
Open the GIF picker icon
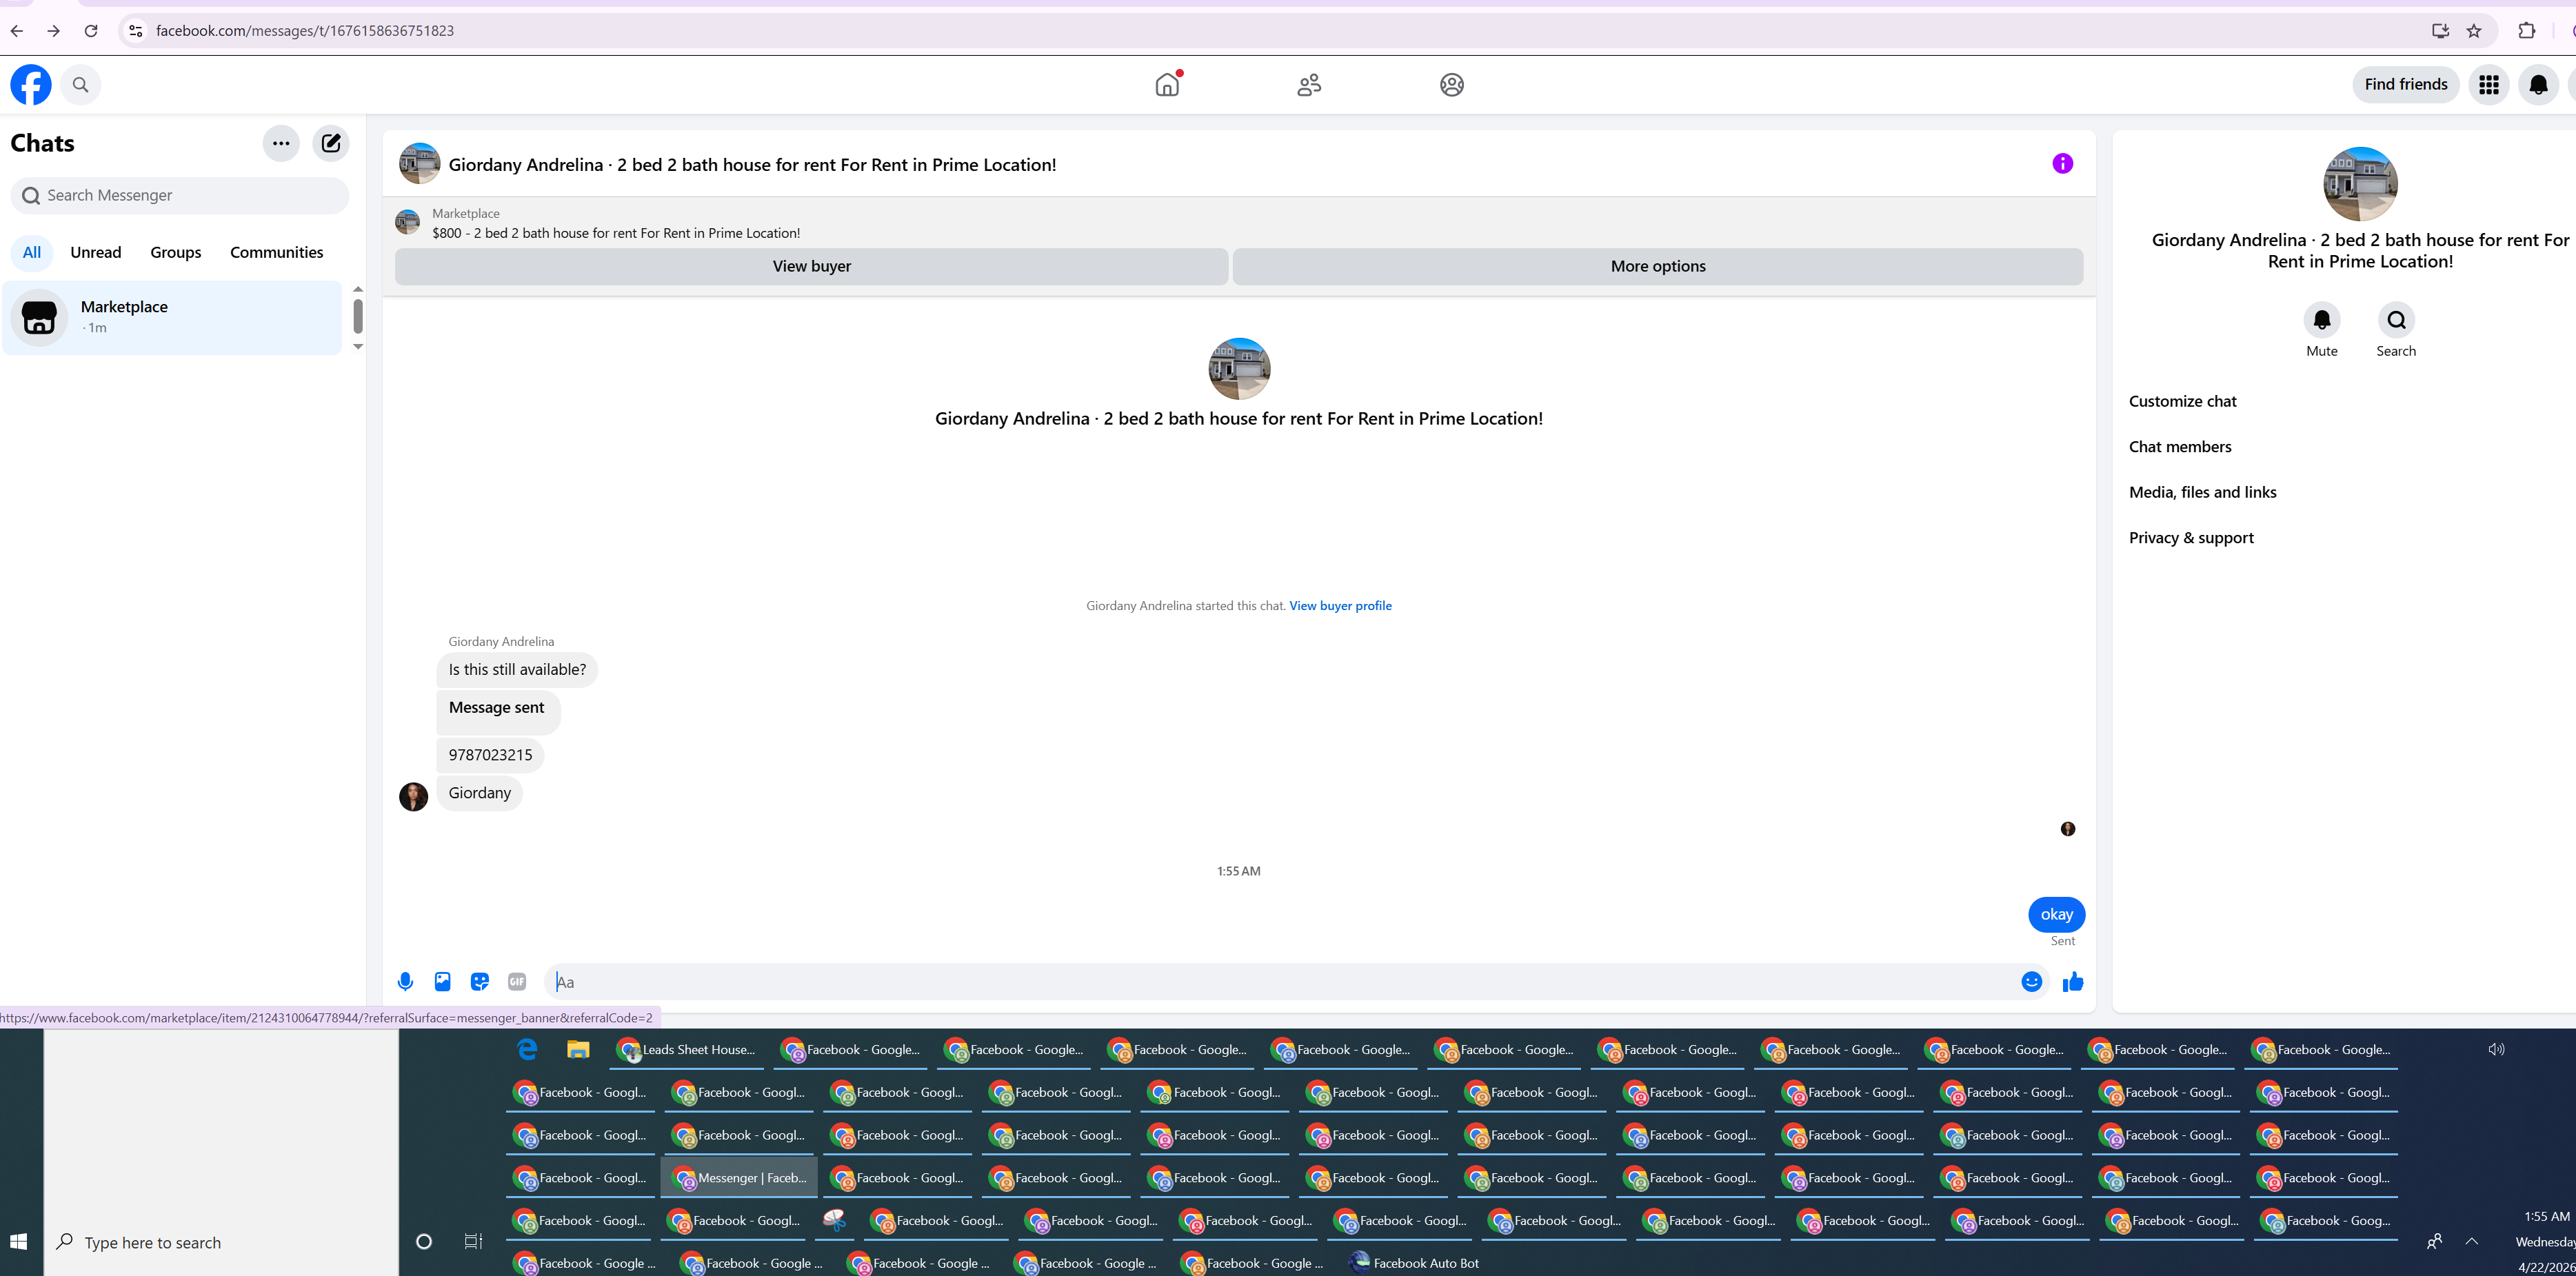click(517, 981)
